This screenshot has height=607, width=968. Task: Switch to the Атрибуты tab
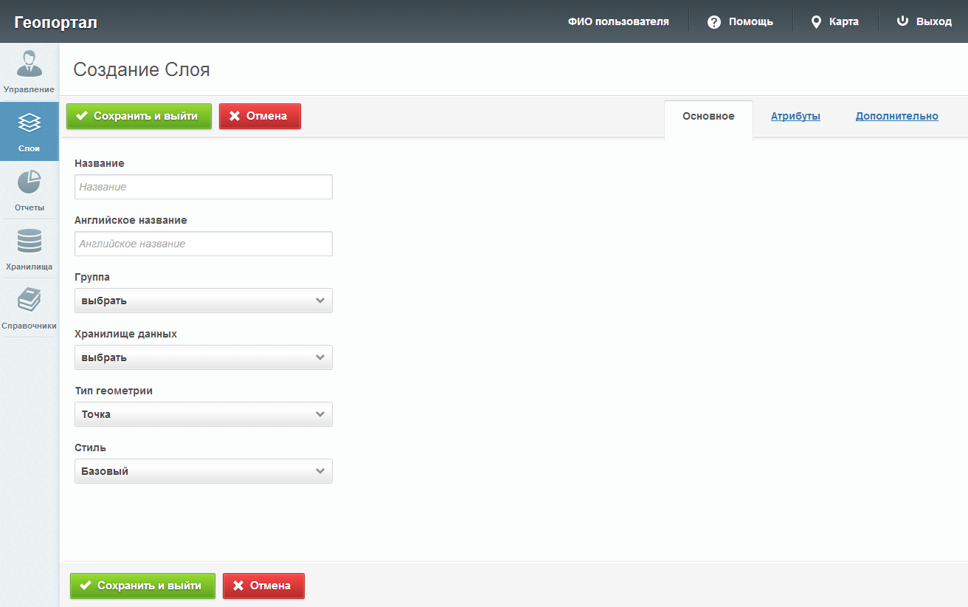tap(795, 116)
